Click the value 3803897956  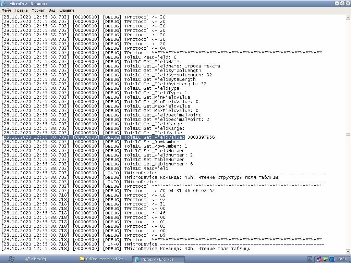coord(201,137)
